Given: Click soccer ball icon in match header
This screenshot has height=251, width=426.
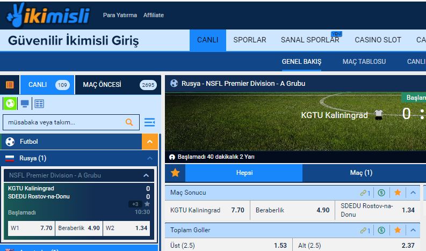Looking at the screenshot, I should pyautogui.click(x=174, y=83).
